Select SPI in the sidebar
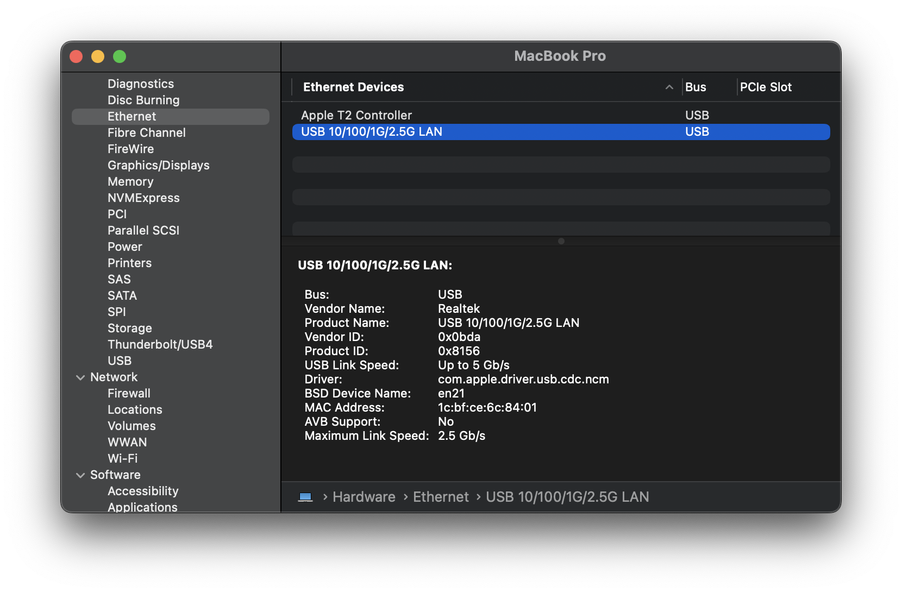902x593 pixels. click(117, 312)
